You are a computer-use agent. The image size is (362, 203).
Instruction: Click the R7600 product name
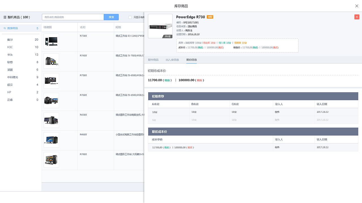(x=83, y=95)
